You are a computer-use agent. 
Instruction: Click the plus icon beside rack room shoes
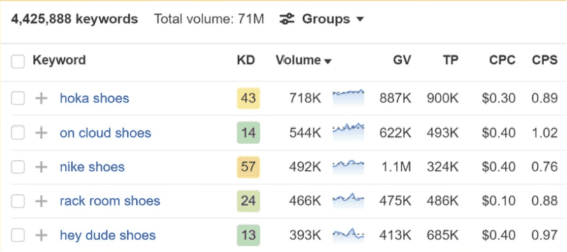click(41, 200)
